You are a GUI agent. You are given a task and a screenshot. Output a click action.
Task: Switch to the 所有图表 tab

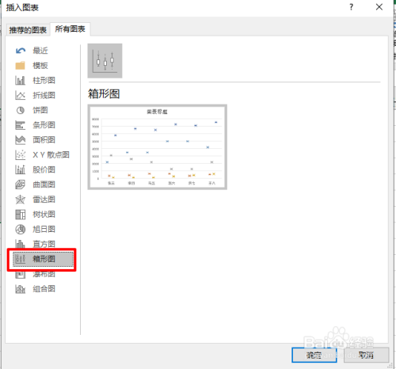70,29
